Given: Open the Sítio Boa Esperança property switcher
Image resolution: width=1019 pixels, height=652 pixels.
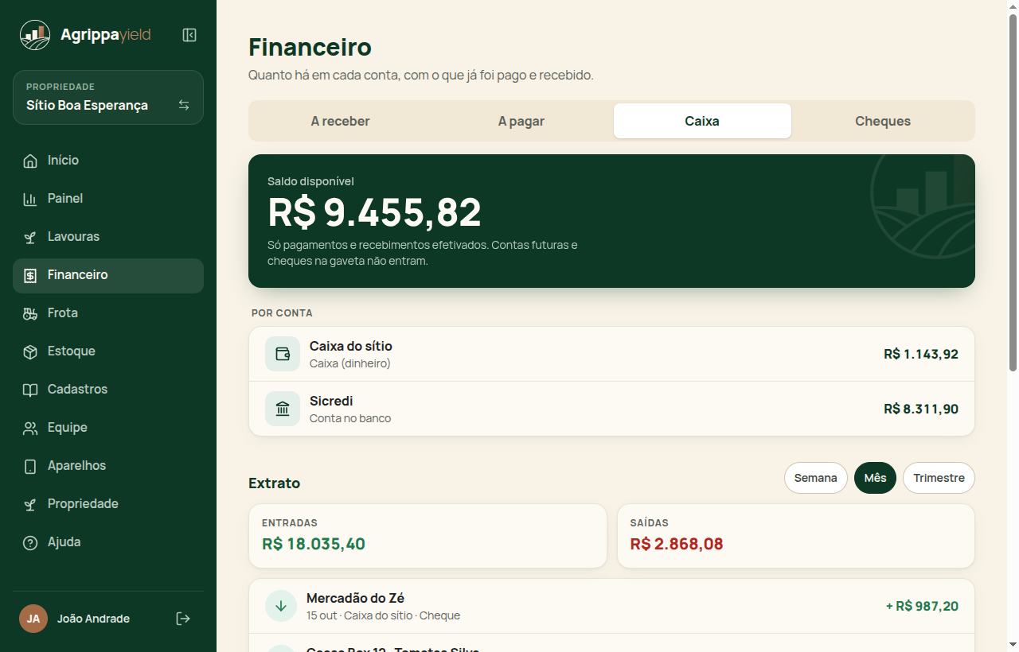Looking at the screenshot, I should (108, 98).
